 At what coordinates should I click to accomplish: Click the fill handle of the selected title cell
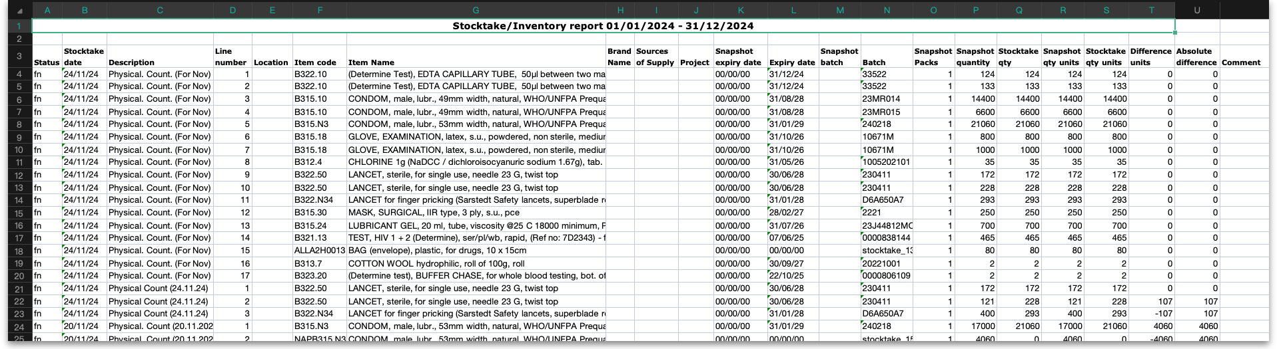(1174, 32)
